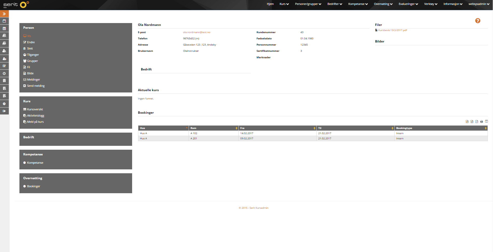Viewport: 493px width, 252px height.
Task: Open the websysadmin user menu
Action: point(479,4)
